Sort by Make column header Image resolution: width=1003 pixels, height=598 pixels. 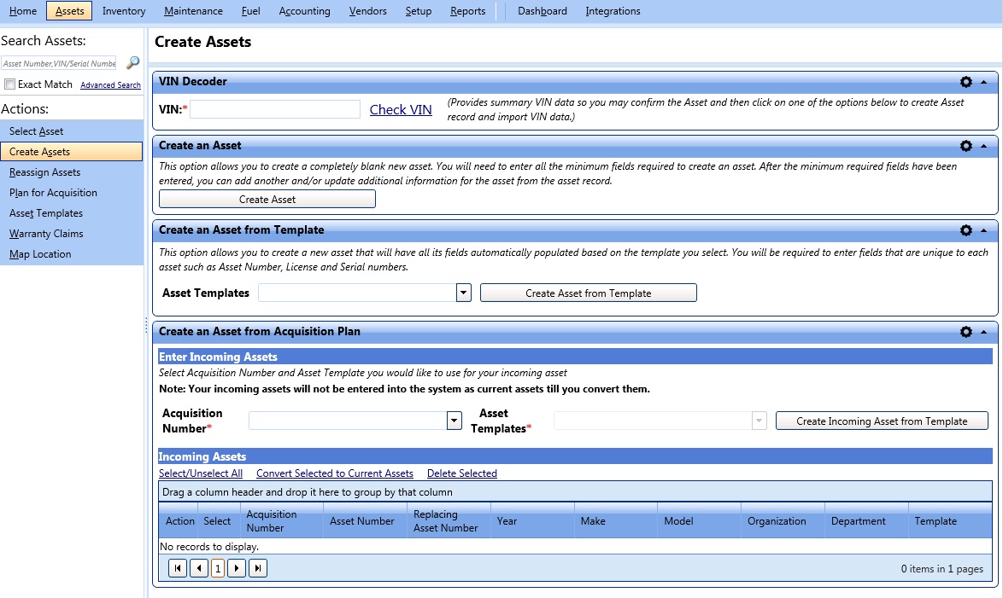coord(615,520)
